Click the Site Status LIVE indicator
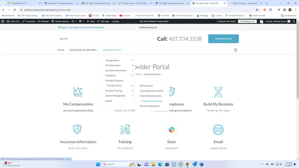The image size is (299, 168). [247, 21]
